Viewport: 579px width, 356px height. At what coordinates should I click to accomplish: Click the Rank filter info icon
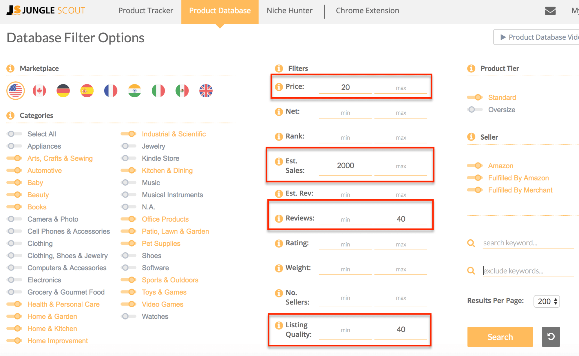tap(279, 136)
